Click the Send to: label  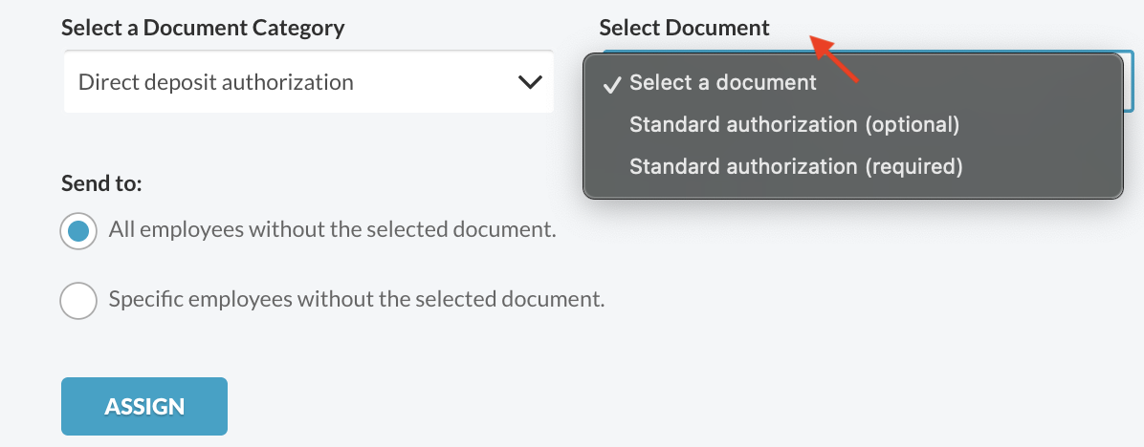101,182
